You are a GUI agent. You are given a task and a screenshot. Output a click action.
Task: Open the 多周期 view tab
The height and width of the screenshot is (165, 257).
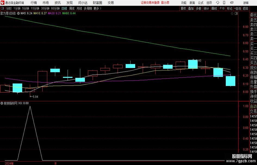pyautogui.click(x=88, y=8)
